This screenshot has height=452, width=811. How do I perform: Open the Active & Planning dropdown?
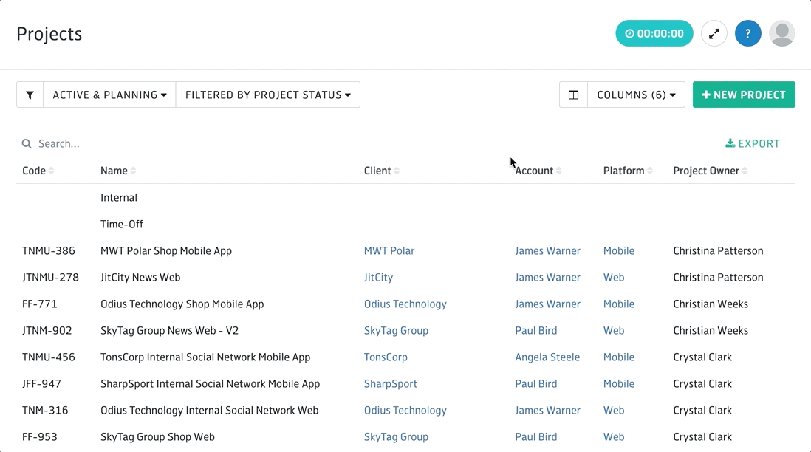[109, 95]
